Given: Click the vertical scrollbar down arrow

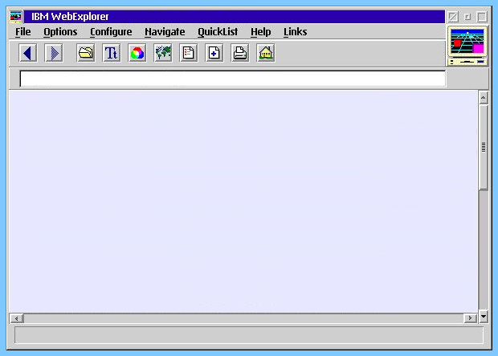Looking at the screenshot, I should tap(484, 316).
